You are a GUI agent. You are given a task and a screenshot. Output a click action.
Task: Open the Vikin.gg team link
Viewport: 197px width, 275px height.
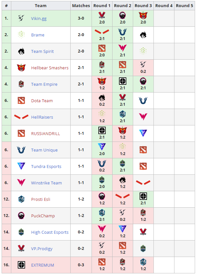pyautogui.click(x=39, y=18)
